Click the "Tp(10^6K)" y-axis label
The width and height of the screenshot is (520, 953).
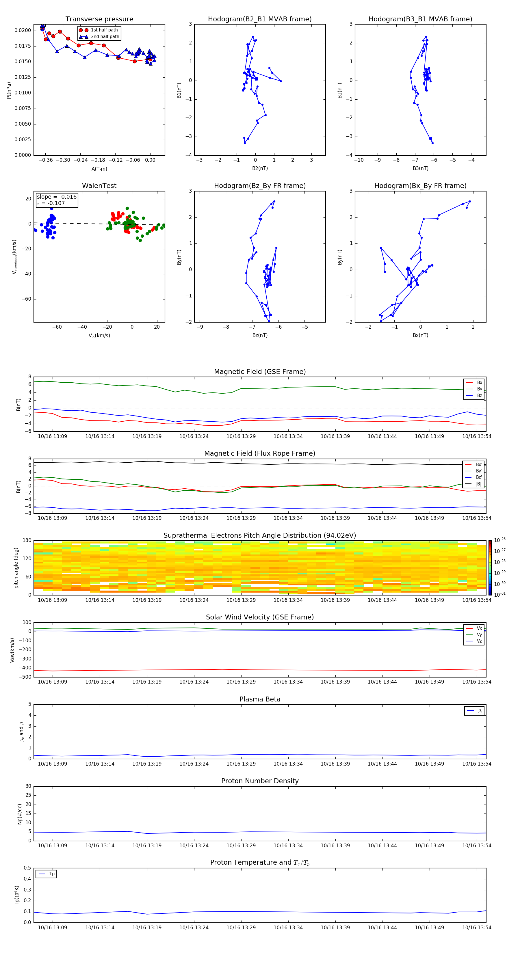[17, 895]
